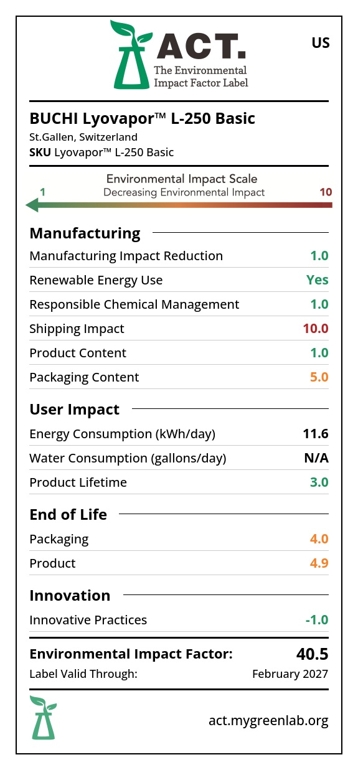Screen dimensions: 358x770
Task: Open the act.mygreenlab.org link
Action: click(268, 721)
